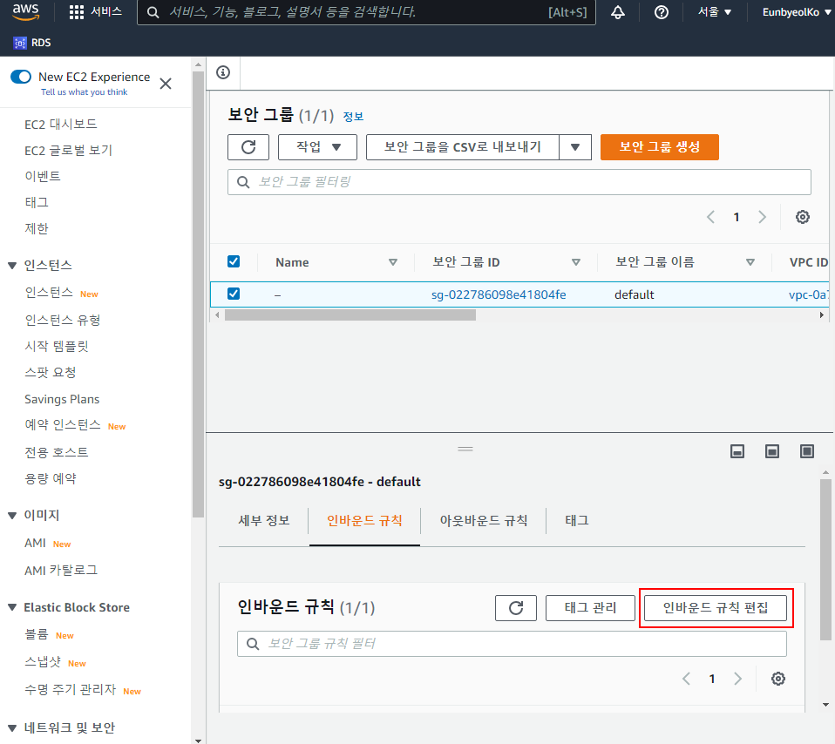Viewport: 835px width, 744px height.
Task: Collapse the 네트워크 및 보안 section
Action: tap(11, 727)
